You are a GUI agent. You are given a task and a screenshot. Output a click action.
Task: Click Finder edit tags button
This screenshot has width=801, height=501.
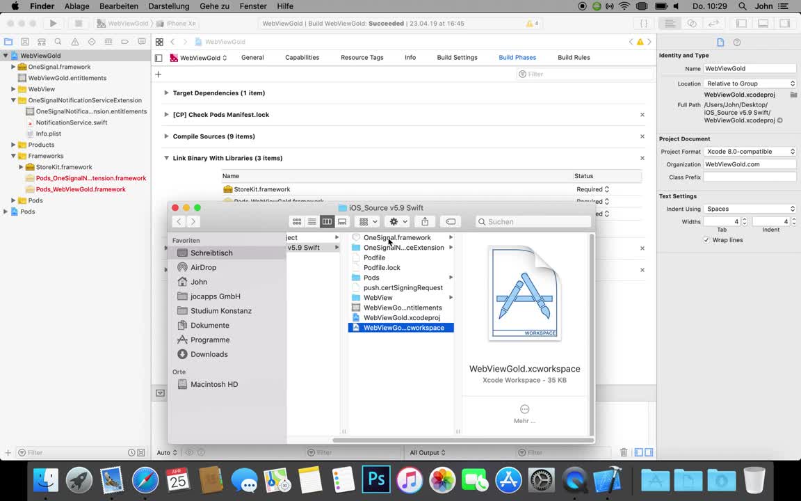tap(451, 221)
